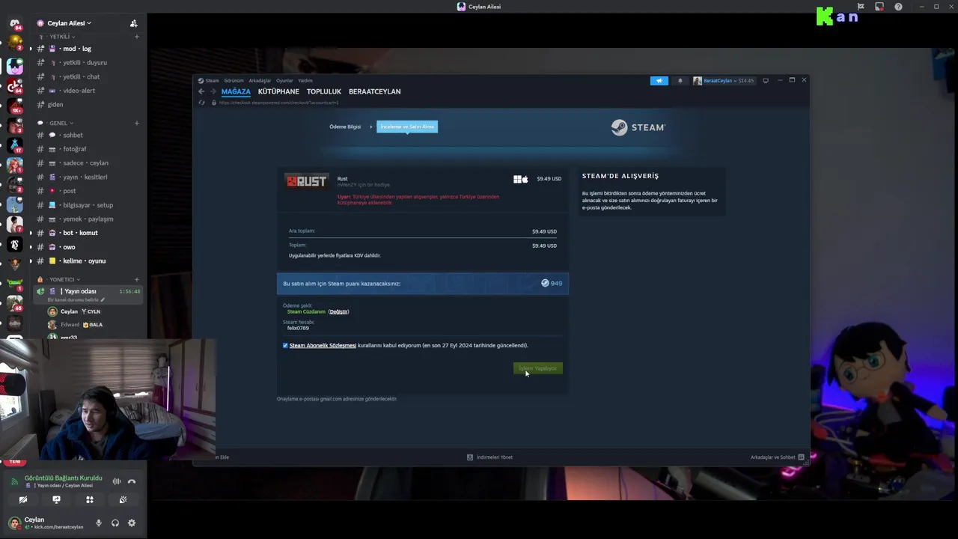
Task: Share your screen in Discord
Action: coord(56,499)
